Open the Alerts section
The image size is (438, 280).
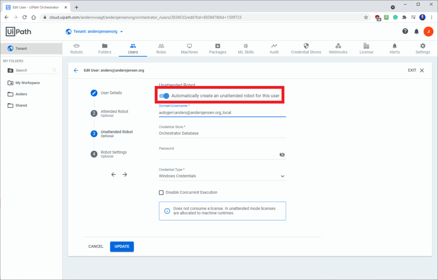[394, 49]
